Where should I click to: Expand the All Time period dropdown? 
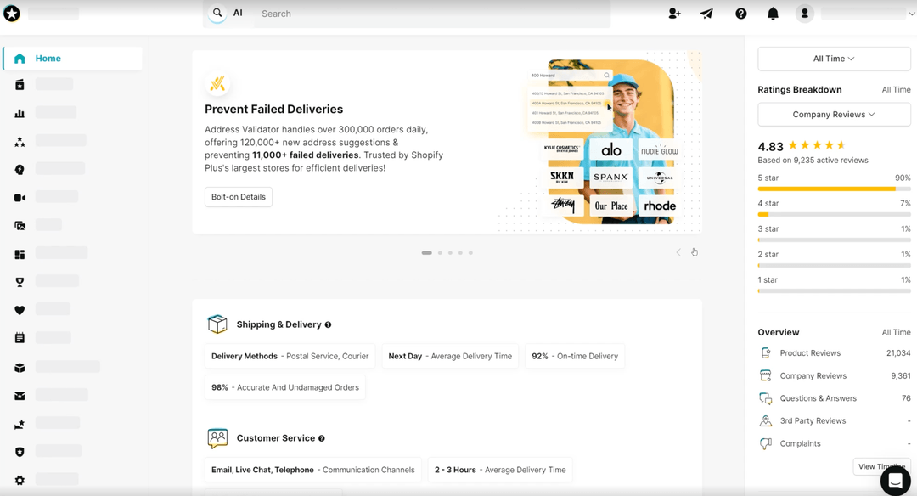coord(834,59)
